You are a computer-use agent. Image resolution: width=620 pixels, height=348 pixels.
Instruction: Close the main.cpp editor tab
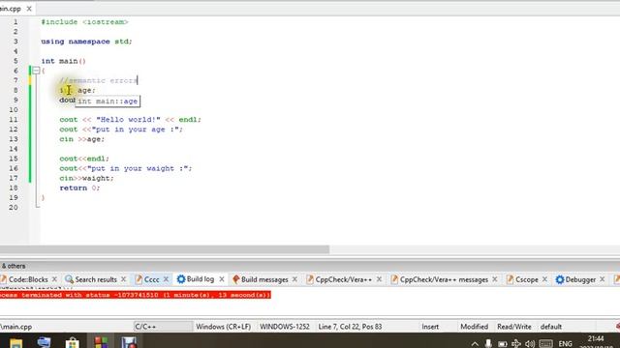29,9
